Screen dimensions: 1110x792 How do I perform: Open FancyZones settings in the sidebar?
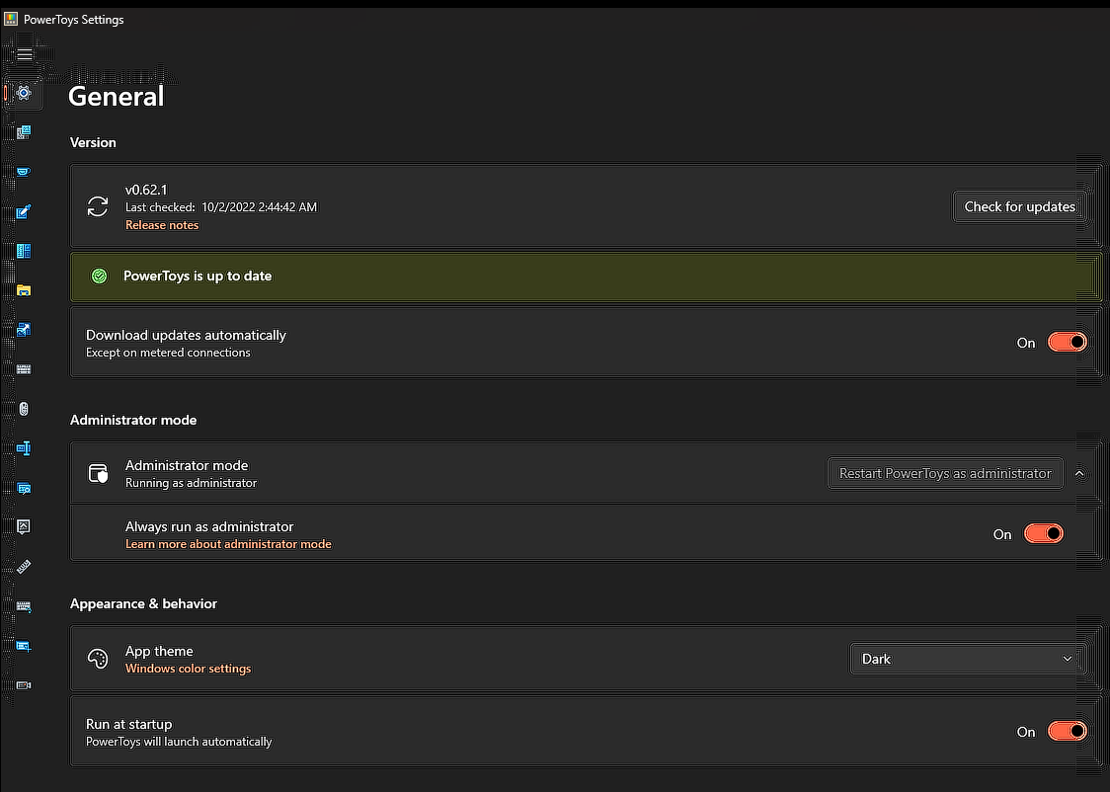[23, 250]
